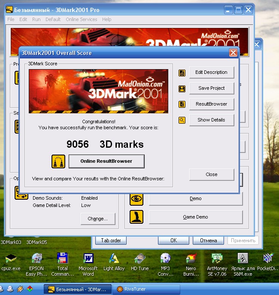The image size is (279, 295).
Task: Click the Demo Sounds 'Enabled' value
Action: click(x=89, y=198)
